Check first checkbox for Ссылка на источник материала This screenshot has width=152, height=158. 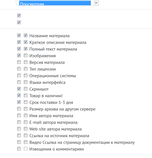coord(19,136)
